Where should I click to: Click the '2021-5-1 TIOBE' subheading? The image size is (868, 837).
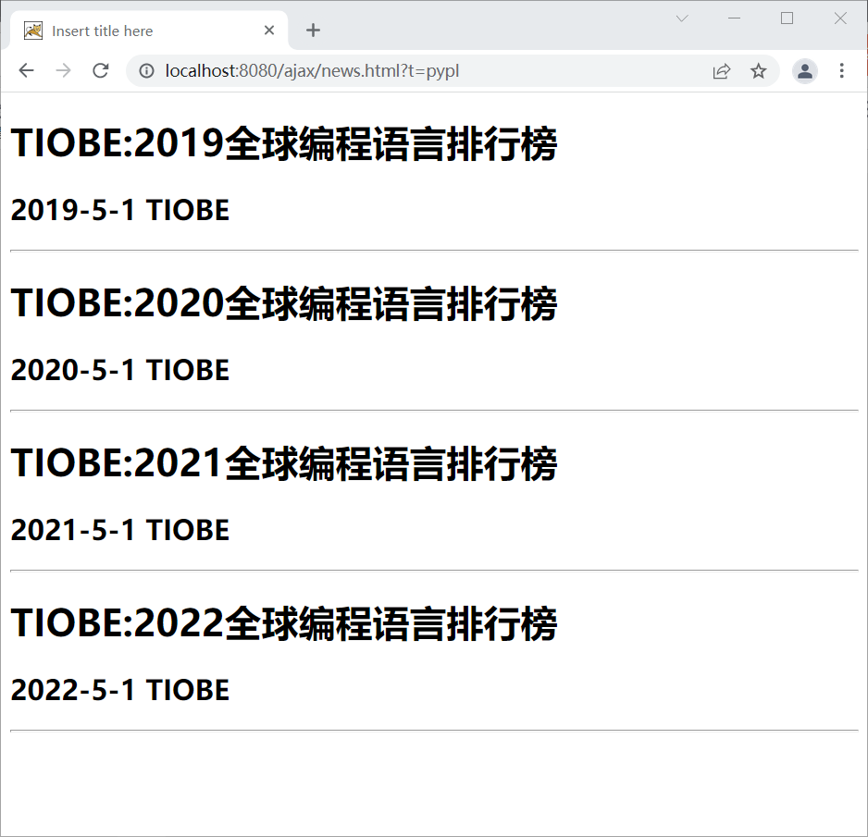click(x=119, y=530)
